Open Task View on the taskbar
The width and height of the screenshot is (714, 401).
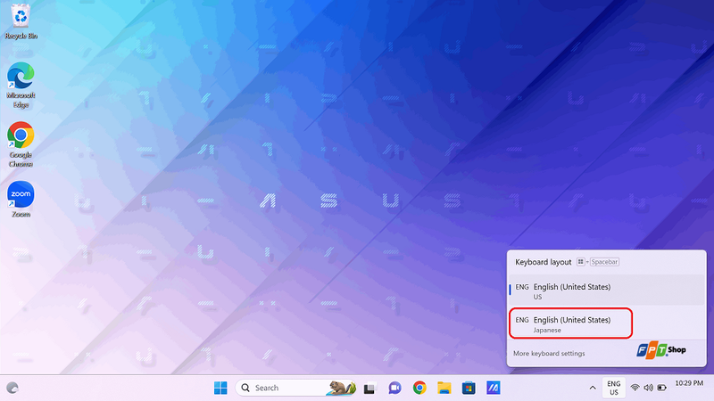click(x=369, y=388)
